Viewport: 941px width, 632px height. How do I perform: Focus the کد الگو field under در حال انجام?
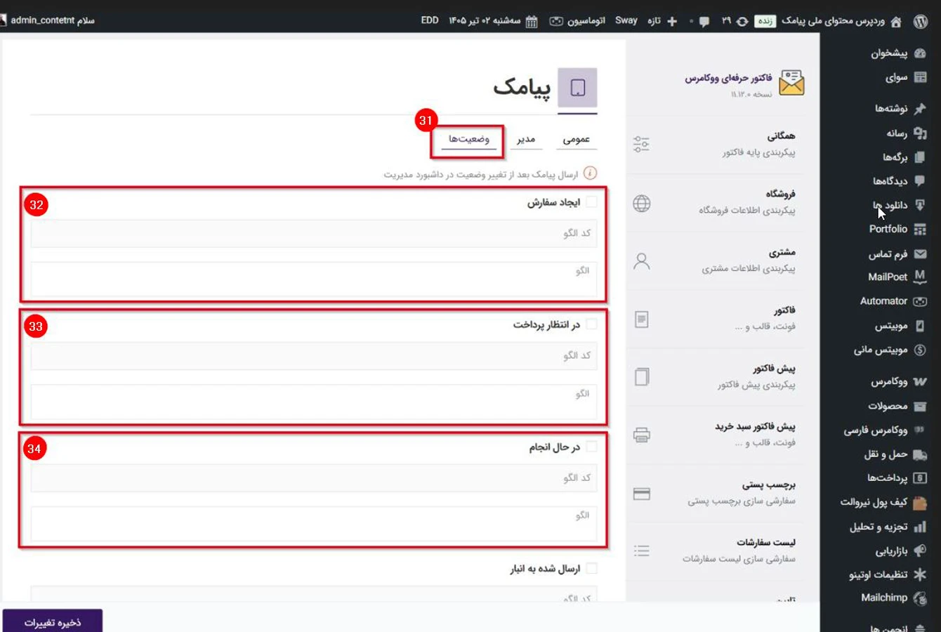click(313, 478)
